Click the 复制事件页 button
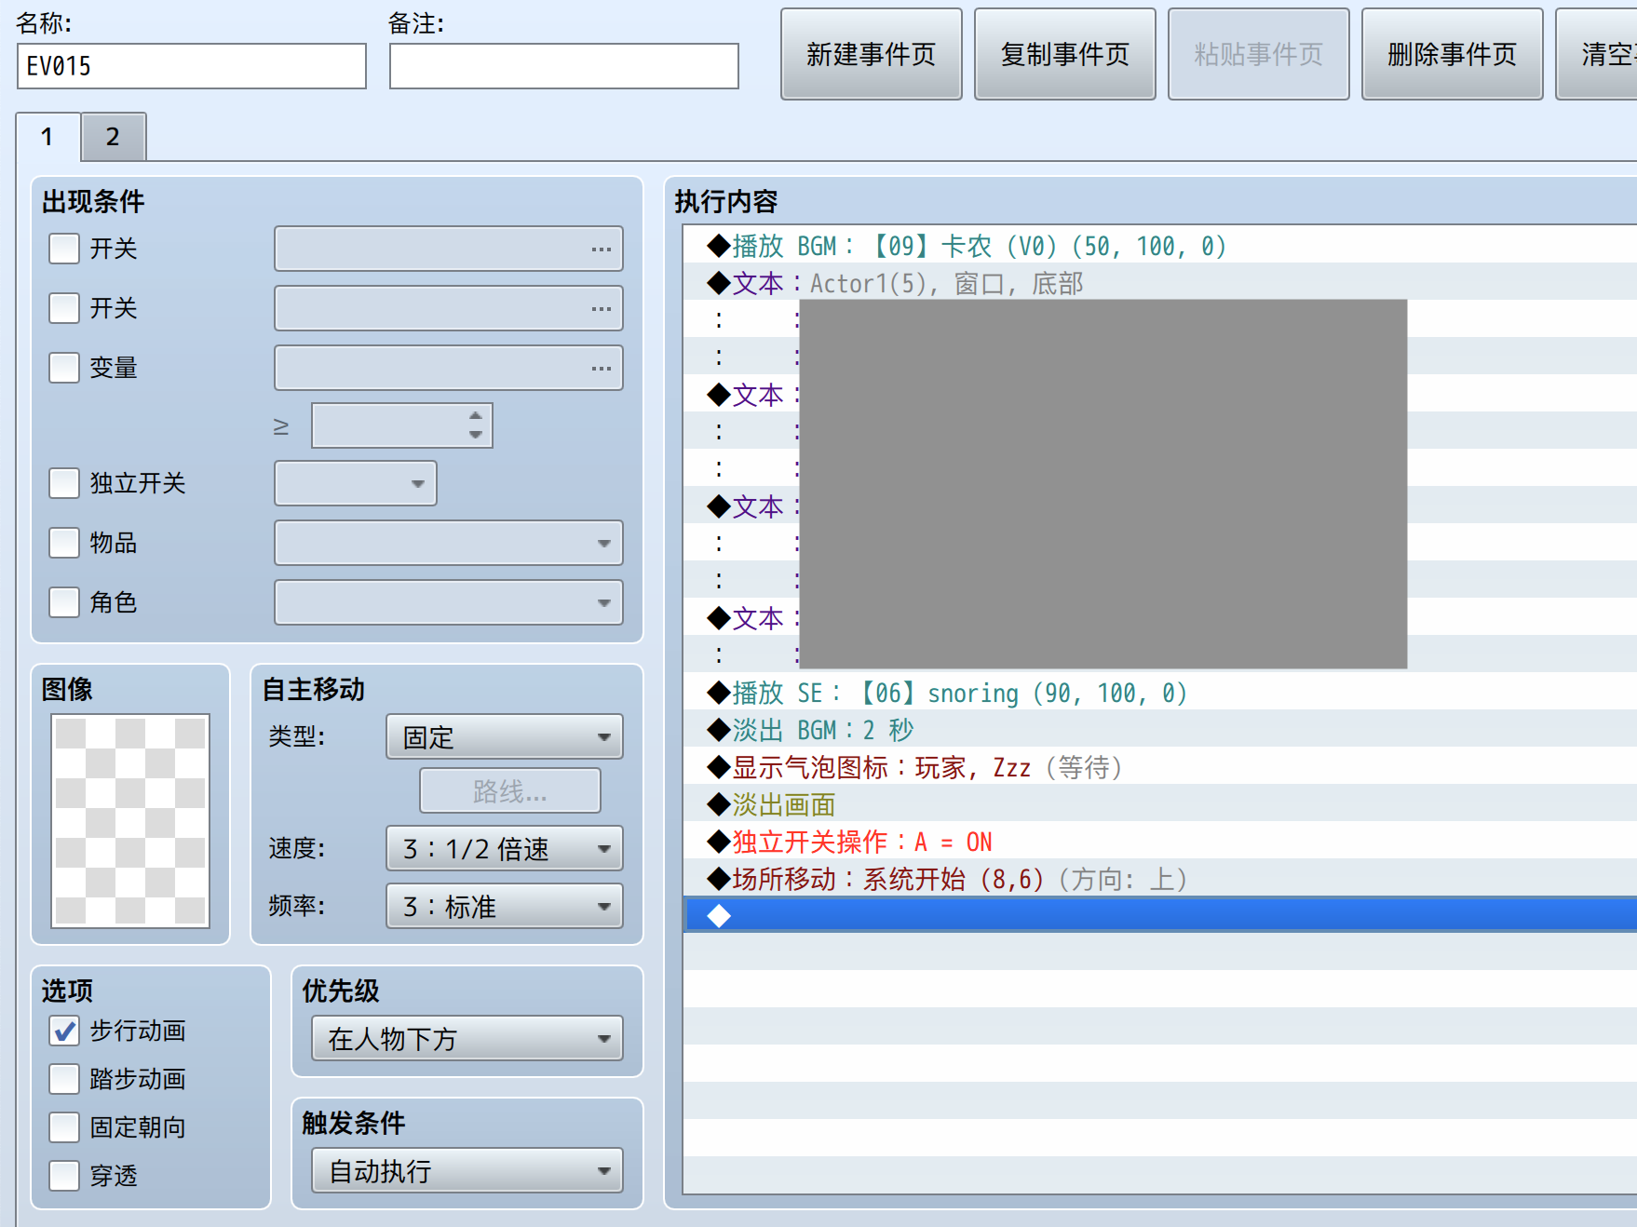Screen dimensions: 1637x1227 coord(1065,54)
